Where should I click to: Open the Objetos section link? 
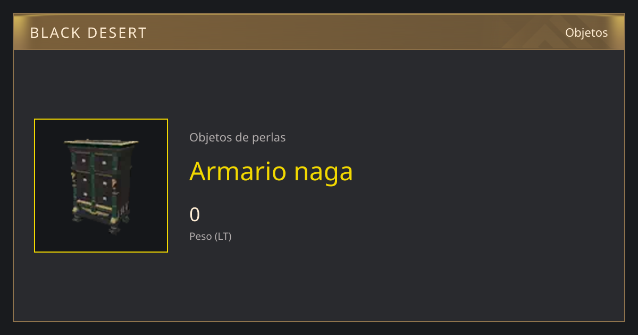tap(586, 32)
